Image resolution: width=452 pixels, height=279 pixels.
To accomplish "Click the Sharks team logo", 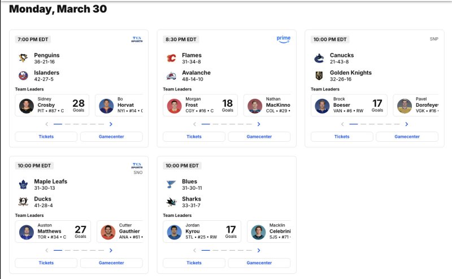I will point(171,202).
